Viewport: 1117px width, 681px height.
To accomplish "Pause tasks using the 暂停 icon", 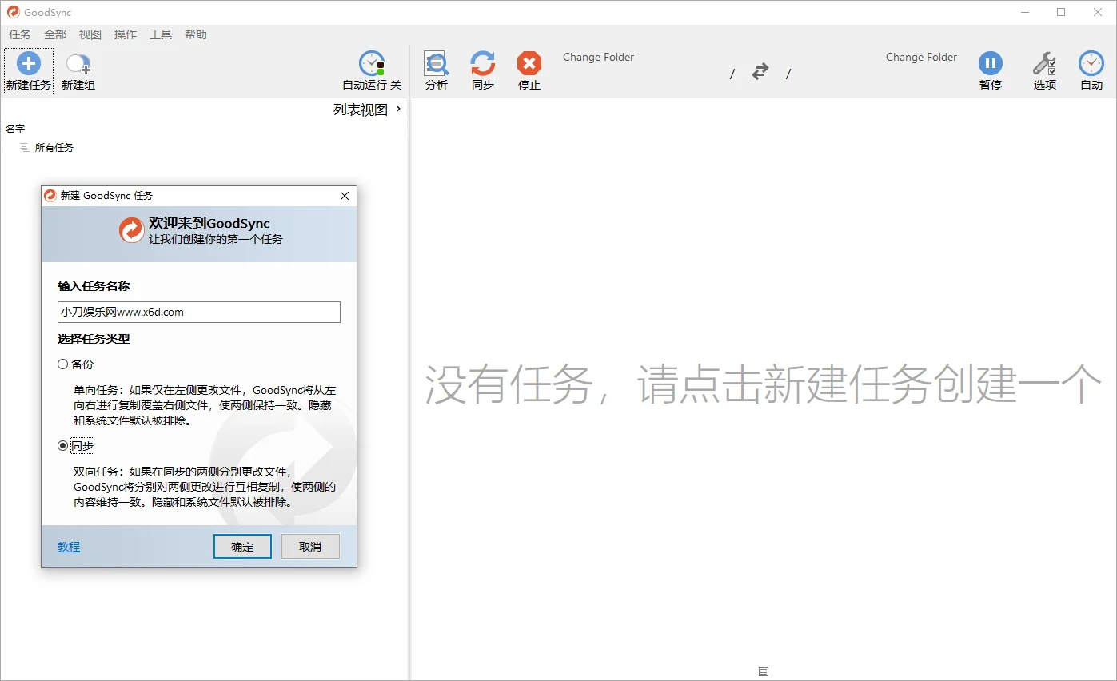I will pos(991,70).
